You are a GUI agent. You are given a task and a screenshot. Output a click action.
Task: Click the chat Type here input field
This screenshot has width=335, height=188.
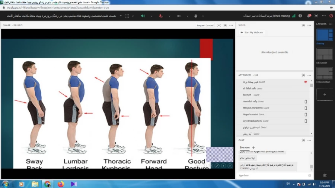coord(272,175)
